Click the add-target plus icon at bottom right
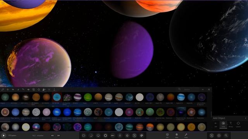This screenshot has width=248, height=139. click(x=219, y=136)
